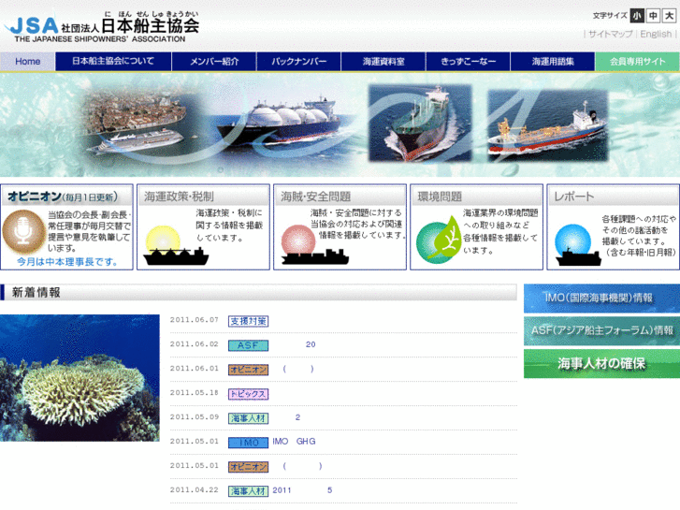Open the IMO GHG news link
Screen dimensions: 680x510
coord(294,442)
